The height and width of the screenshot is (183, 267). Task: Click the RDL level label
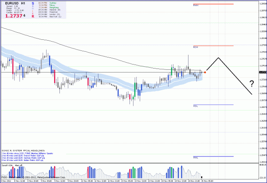tap(196, 106)
